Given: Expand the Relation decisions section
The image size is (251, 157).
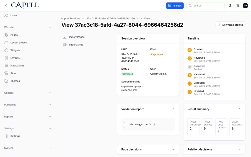Looking at the screenshot, I should click(x=239, y=149).
